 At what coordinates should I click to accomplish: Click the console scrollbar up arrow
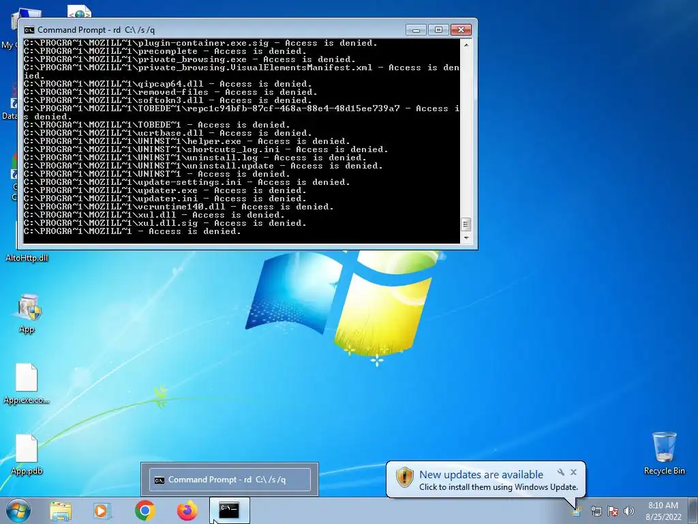point(466,44)
